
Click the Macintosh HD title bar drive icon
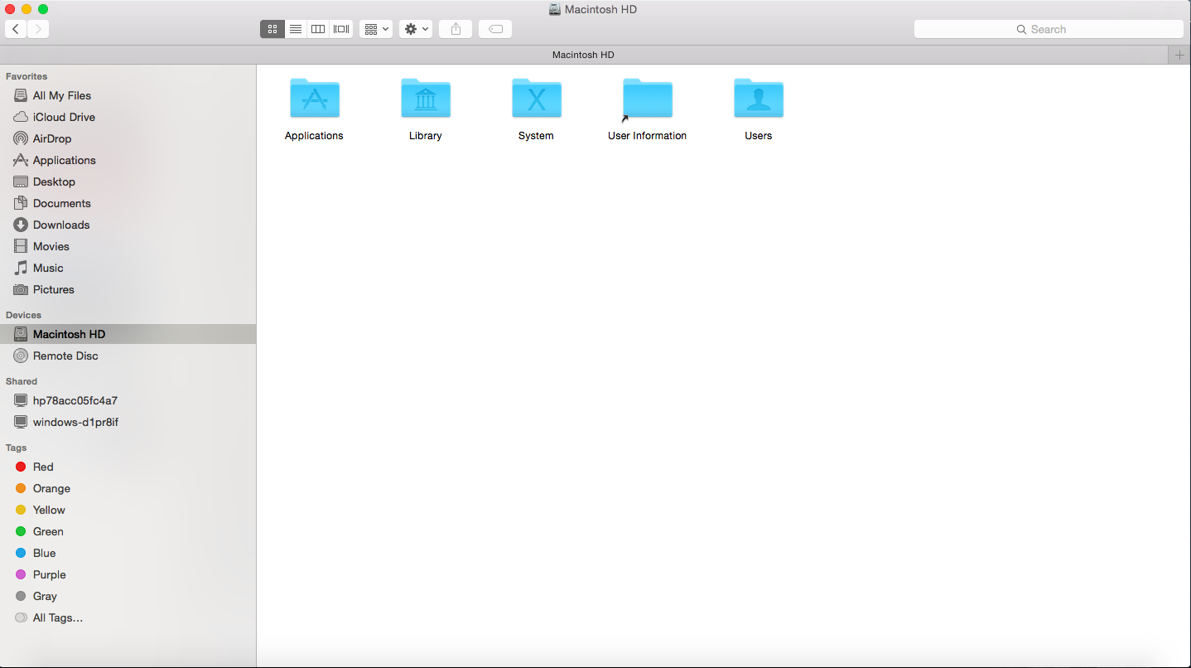(x=555, y=9)
